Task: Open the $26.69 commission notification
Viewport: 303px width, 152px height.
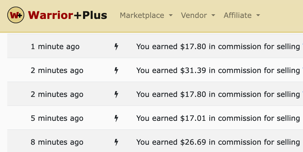Action: 218,142
